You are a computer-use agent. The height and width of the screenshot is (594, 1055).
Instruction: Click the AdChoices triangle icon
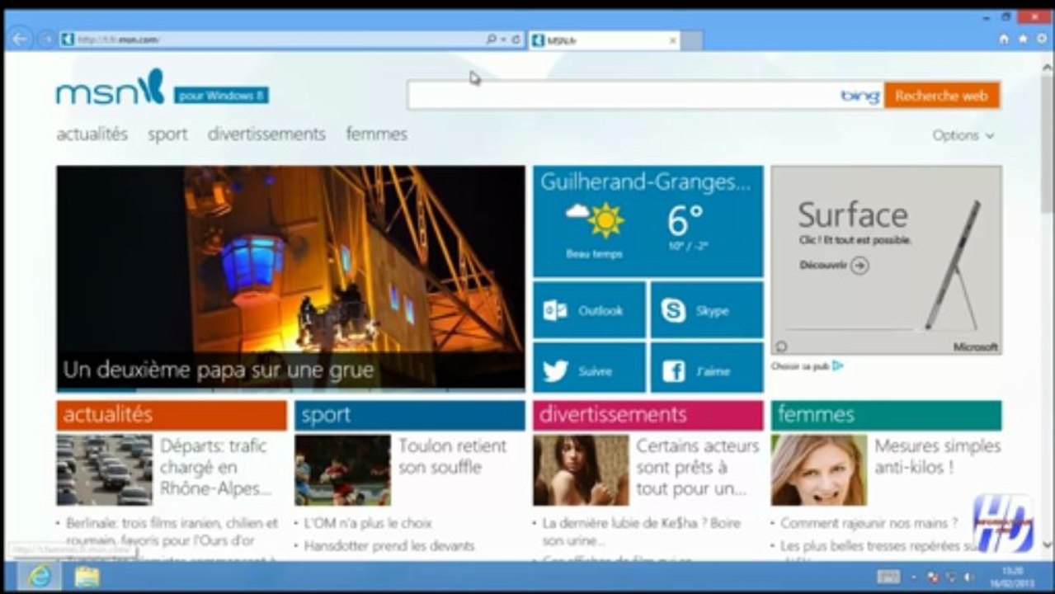(838, 365)
